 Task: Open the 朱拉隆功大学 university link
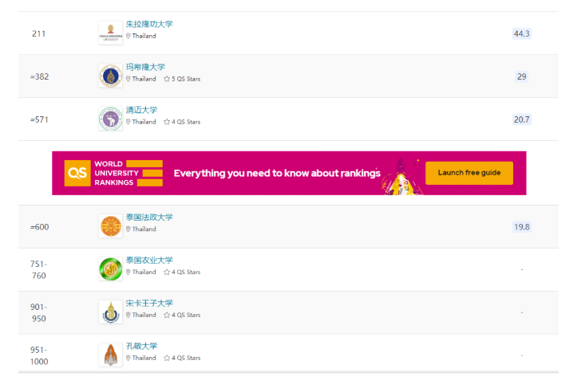[149, 24]
